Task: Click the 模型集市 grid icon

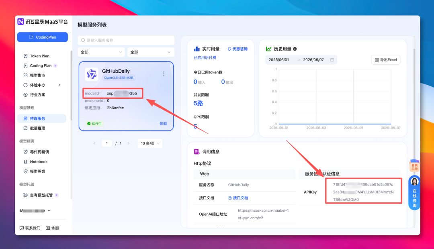Action: pyautogui.click(x=25, y=75)
